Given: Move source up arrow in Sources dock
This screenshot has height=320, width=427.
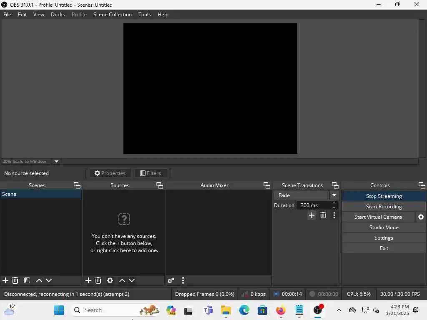Looking at the screenshot, I should [x=122, y=280].
